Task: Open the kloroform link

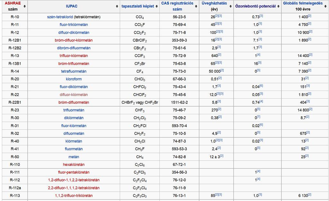Action: 74,79
